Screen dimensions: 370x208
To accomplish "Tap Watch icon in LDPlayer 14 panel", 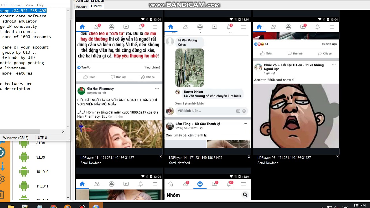I will pyautogui.click(x=214, y=27).
